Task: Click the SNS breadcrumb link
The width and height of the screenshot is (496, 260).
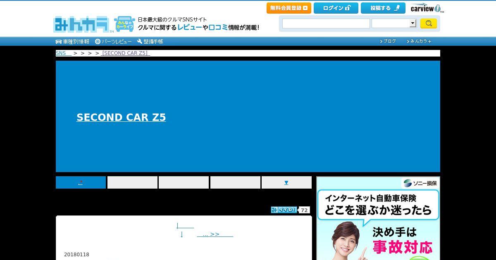Action: (x=64, y=53)
